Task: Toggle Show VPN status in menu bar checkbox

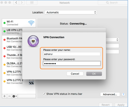Action: click(44, 94)
